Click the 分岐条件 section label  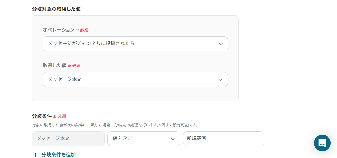coord(42,116)
